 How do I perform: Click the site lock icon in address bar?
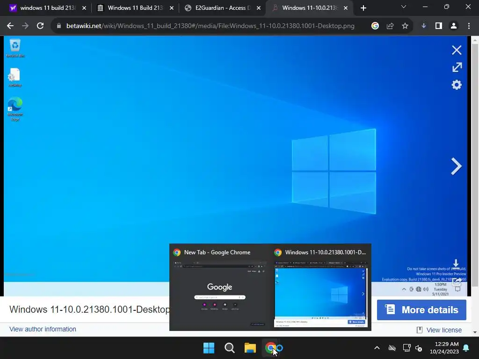pyautogui.click(x=59, y=26)
